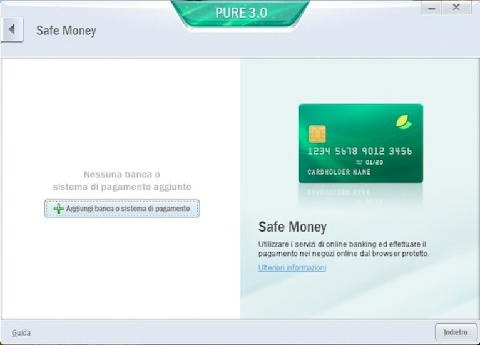
Task: Click the Nessuna banca placeholder message
Action: [x=122, y=180]
